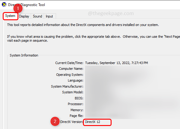Click the System Information group heading

pos(24,55)
